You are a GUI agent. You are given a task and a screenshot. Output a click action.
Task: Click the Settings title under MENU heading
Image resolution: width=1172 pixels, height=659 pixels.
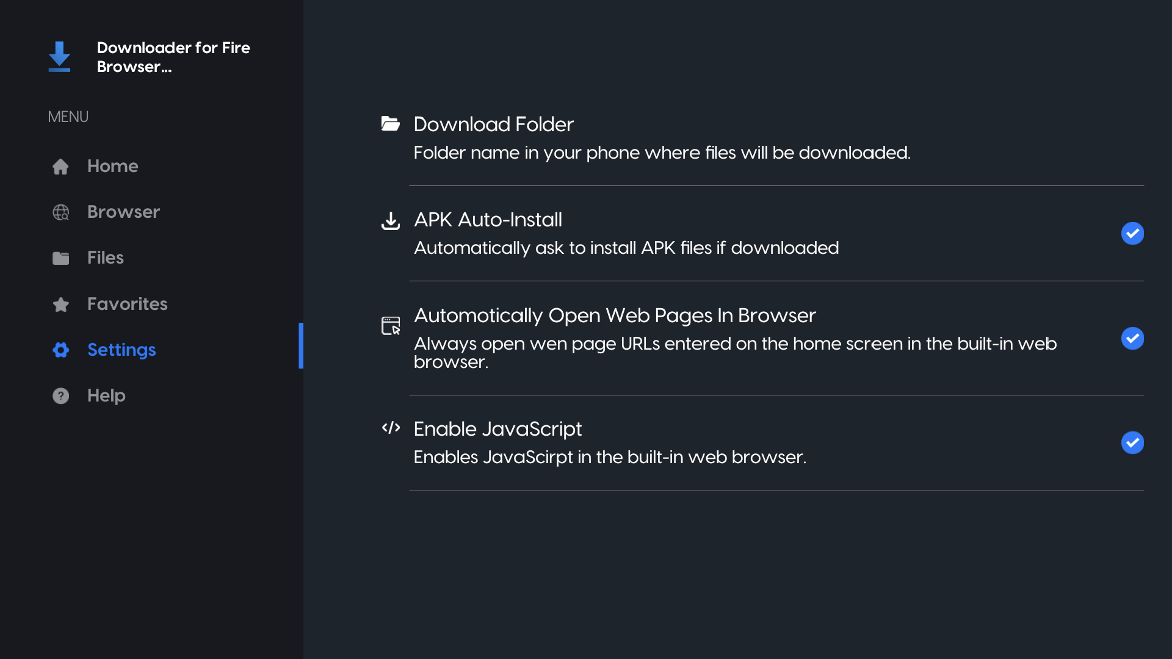121,350
